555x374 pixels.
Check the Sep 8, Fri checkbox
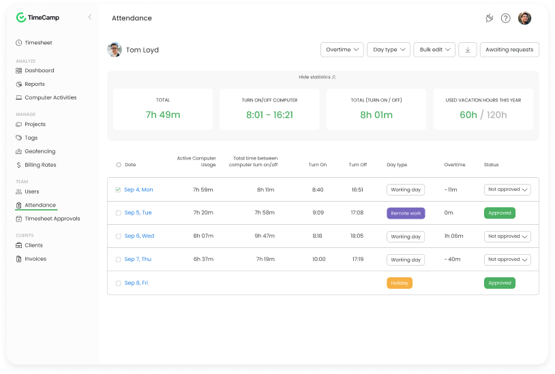[x=118, y=283]
